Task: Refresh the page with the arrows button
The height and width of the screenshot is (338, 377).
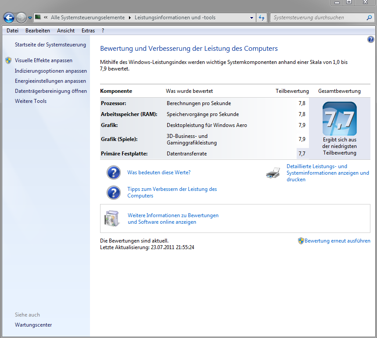Action: tap(262, 18)
